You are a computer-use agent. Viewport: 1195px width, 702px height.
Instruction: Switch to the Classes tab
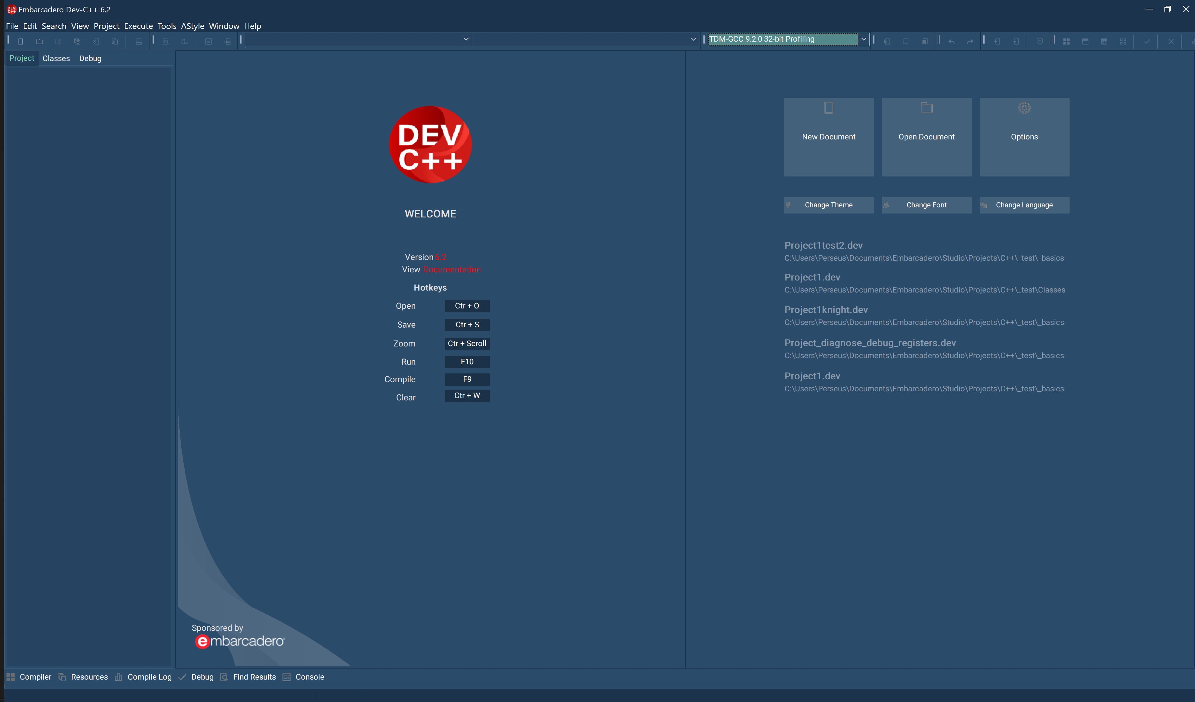click(56, 58)
